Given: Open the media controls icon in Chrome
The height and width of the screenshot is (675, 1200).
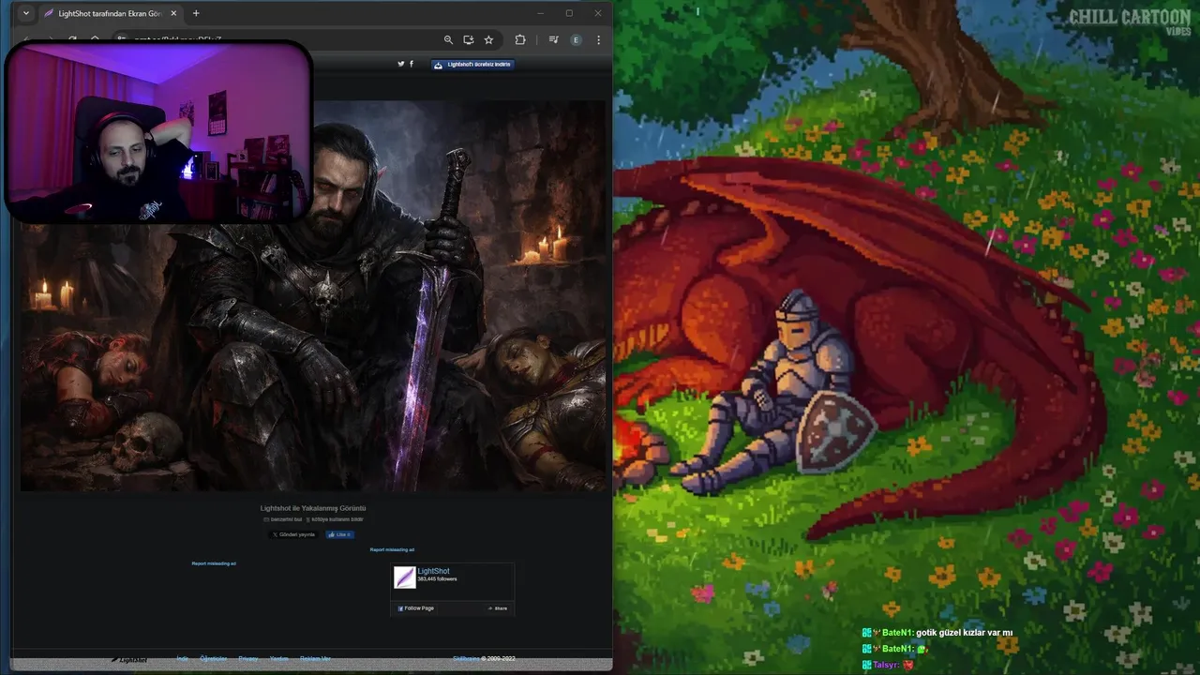Looking at the screenshot, I should [x=553, y=39].
